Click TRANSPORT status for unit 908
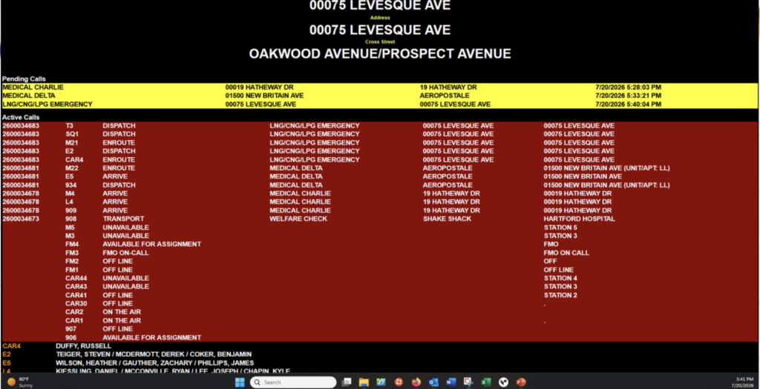 (123, 219)
